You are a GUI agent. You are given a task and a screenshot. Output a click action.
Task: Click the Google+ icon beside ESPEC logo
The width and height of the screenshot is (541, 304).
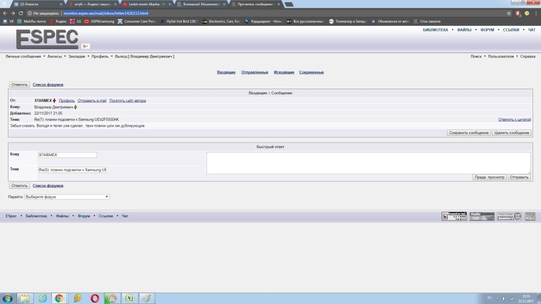click(85, 46)
